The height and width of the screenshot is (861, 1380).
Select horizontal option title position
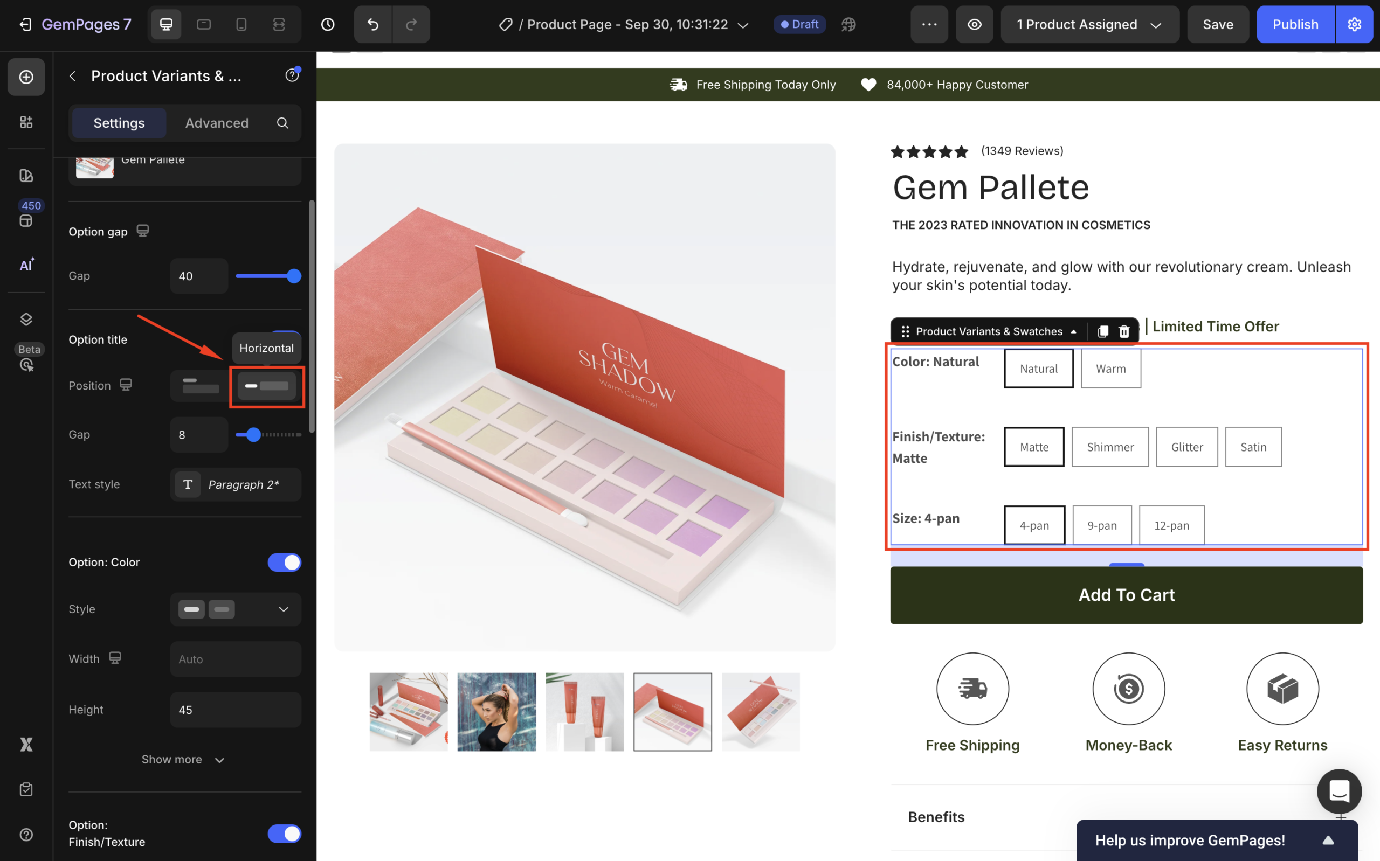tap(266, 386)
